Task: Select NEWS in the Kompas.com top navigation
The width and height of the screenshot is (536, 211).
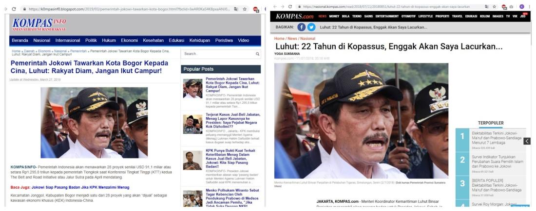Action: pyautogui.click(x=323, y=16)
